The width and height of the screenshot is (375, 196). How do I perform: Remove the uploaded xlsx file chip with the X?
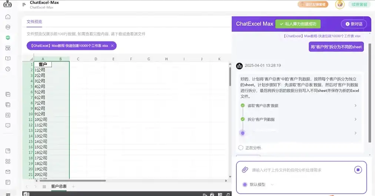click(112, 45)
